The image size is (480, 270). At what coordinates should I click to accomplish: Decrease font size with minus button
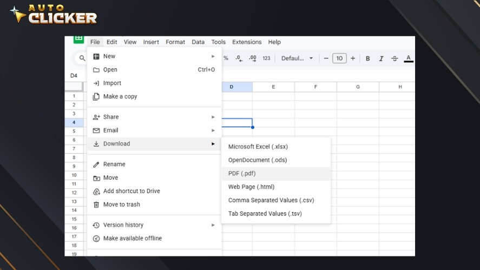pyautogui.click(x=326, y=58)
